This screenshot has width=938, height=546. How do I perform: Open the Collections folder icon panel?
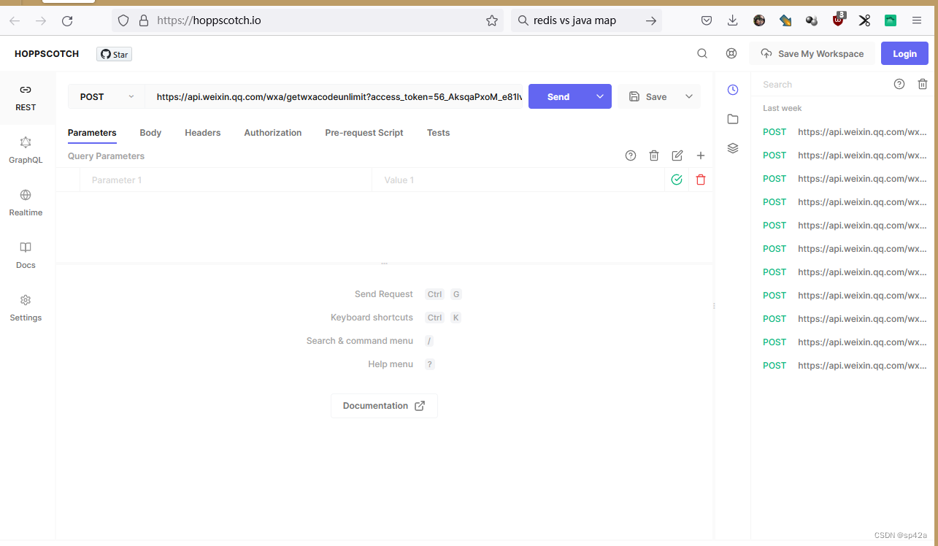[x=733, y=119]
